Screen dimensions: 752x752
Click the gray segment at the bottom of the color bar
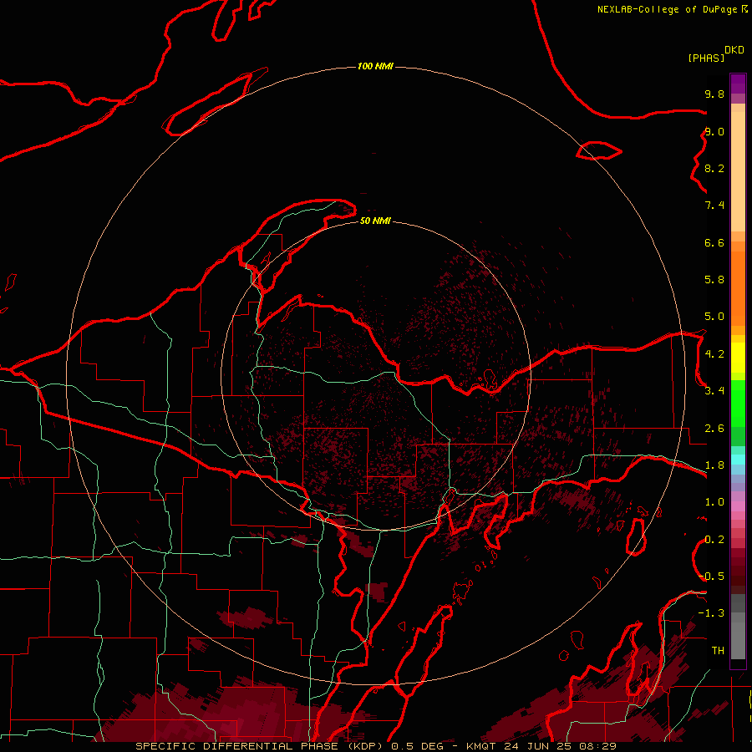tap(738, 634)
